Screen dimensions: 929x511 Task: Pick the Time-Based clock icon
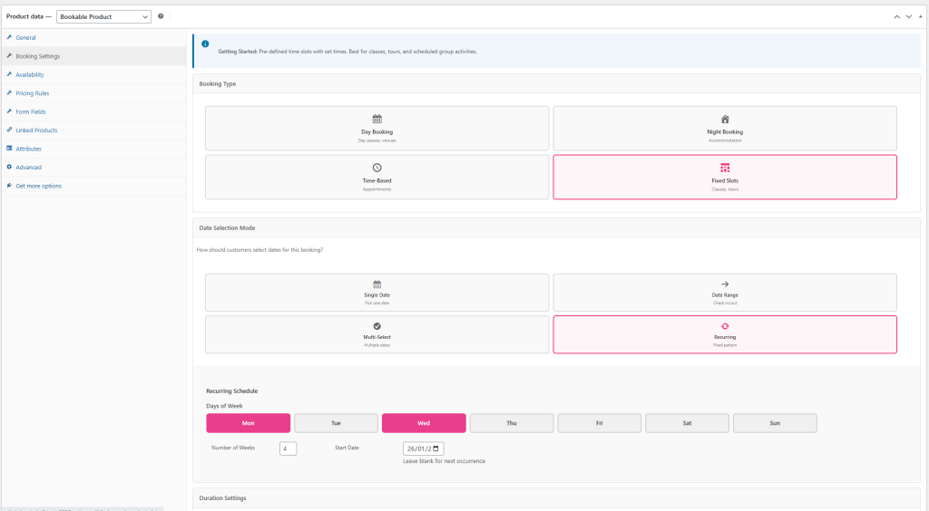(x=376, y=168)
